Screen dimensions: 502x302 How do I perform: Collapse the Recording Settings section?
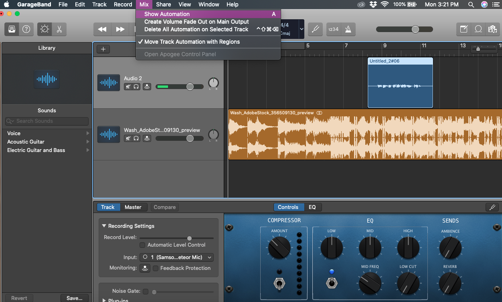[x=104, y=226]
